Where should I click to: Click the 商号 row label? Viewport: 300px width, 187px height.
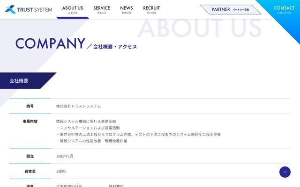tap(30, 106)
